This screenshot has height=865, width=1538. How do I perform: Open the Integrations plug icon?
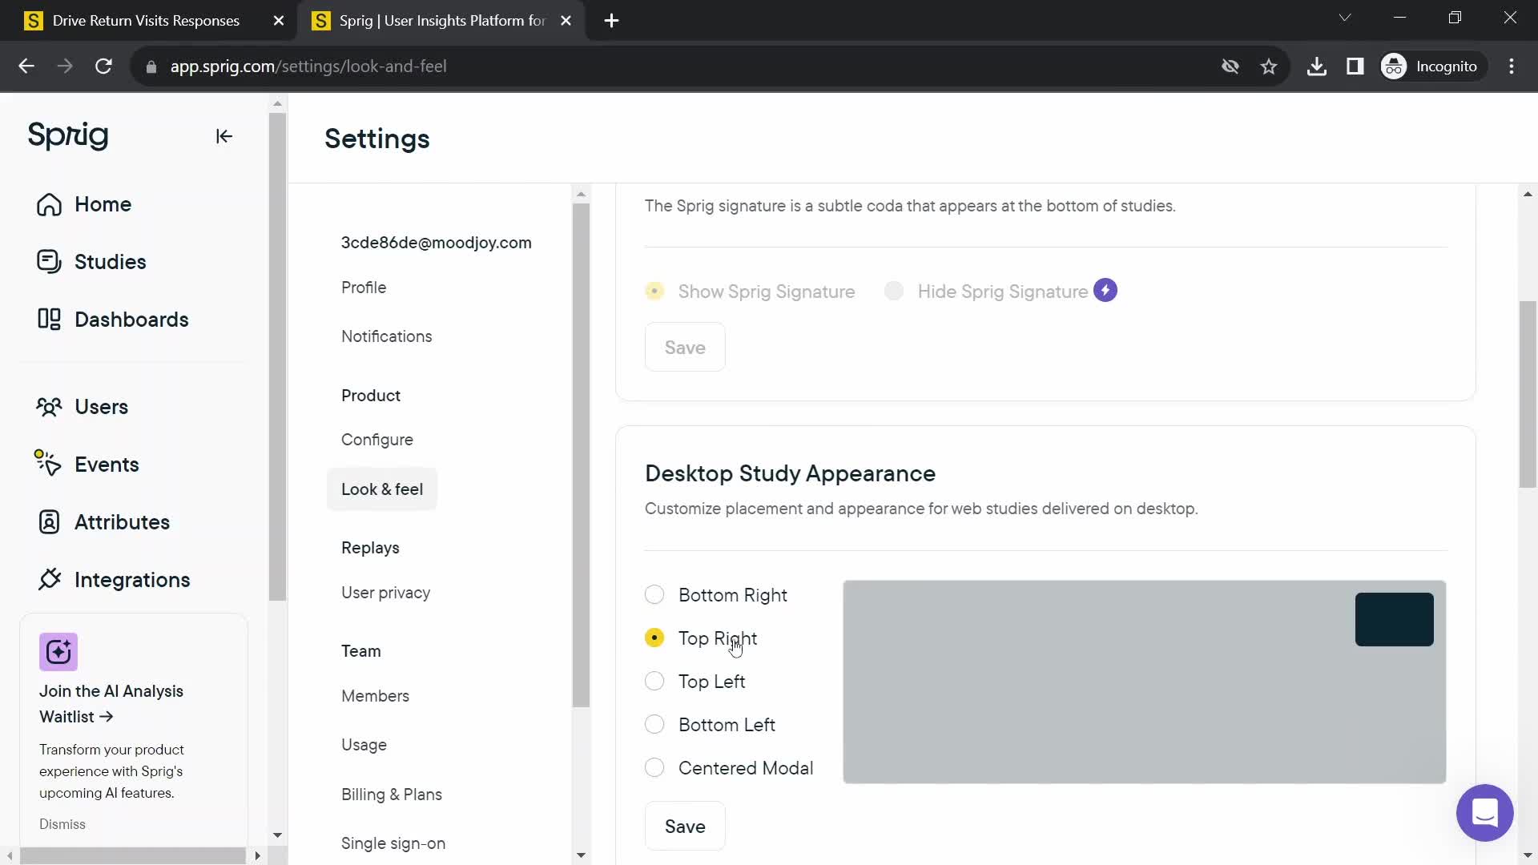coord(49,579)
